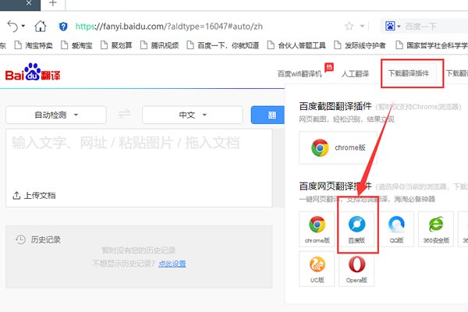Select 百度版 webpage translation plugin
468x312 pixels.
356,229
